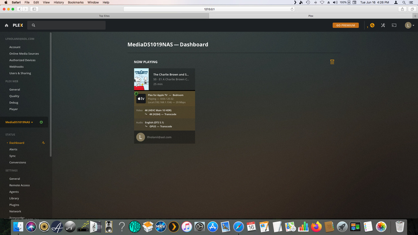Open Alerts under Status
The height and width of the screenshot is (235, 418).
pos(13,149)
